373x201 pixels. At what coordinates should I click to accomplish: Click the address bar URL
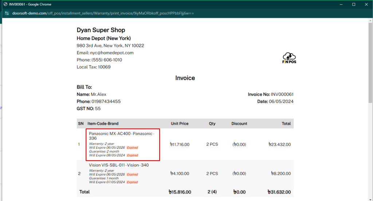pyautogui.click(x=103, y=13)
